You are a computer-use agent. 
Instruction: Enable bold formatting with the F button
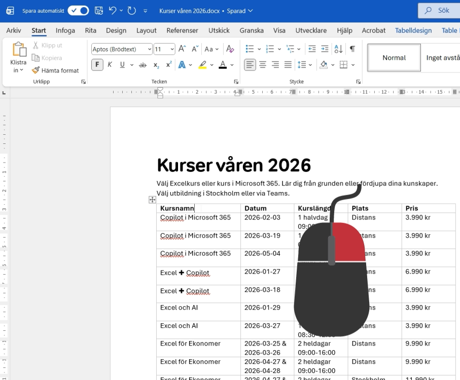pos(97,65)
